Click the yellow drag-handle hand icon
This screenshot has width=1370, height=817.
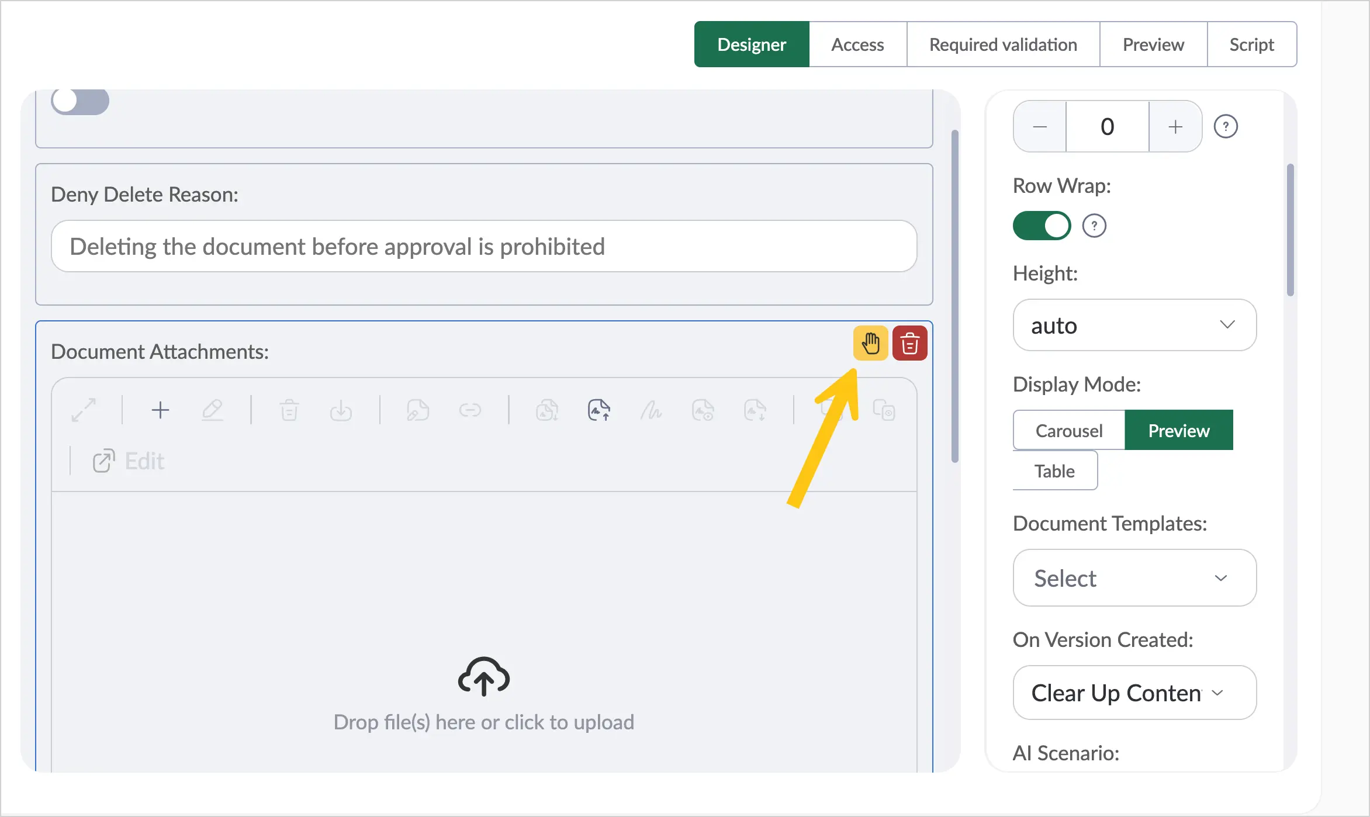870,343
